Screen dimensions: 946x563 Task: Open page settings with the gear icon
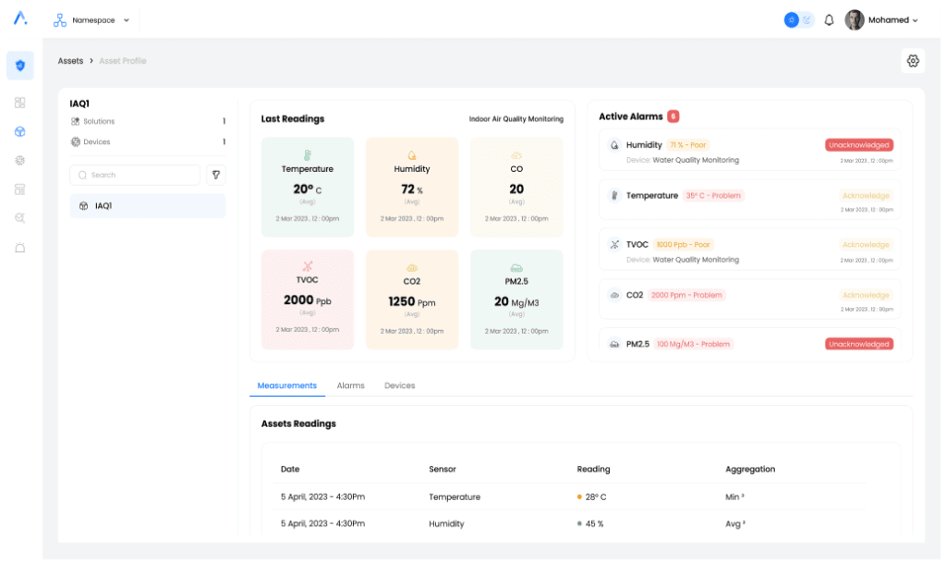pos(913,61)
